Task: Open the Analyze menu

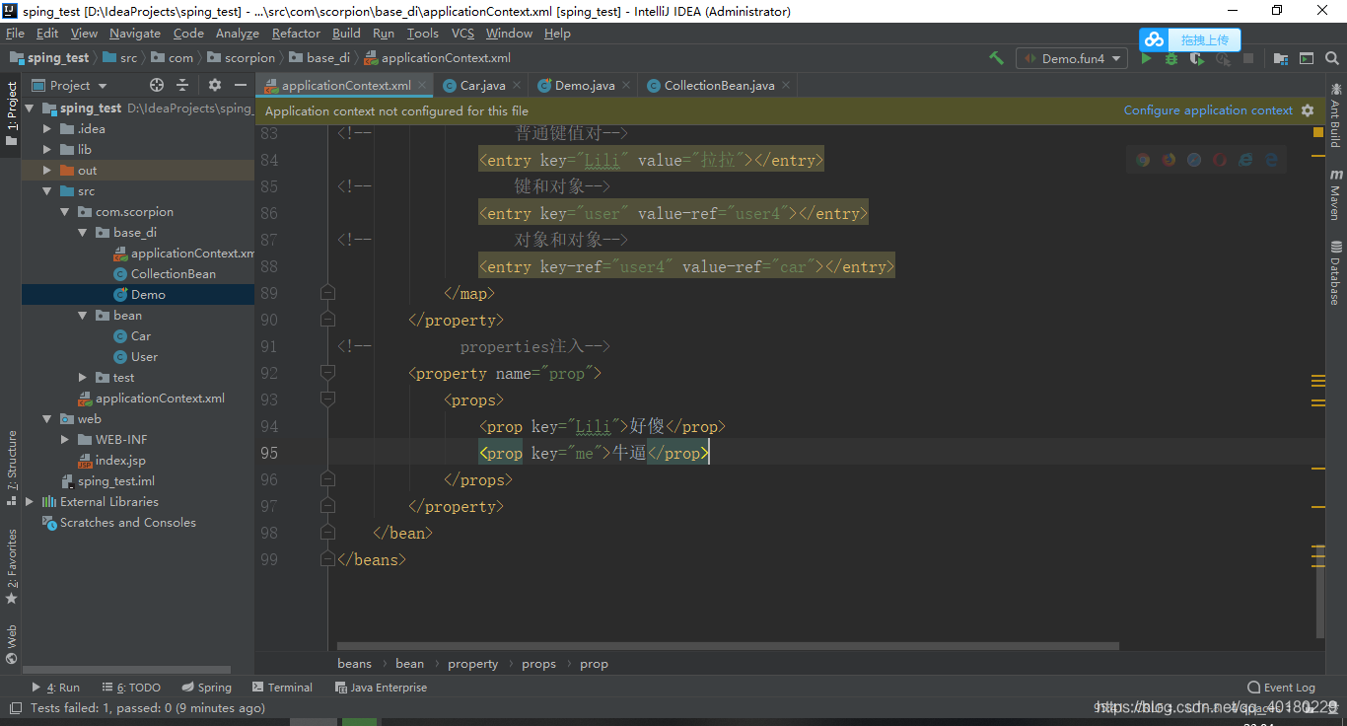Action: (x=237, y=33)
